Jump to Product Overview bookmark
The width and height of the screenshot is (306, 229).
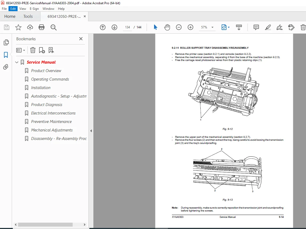tap(46, 71)
